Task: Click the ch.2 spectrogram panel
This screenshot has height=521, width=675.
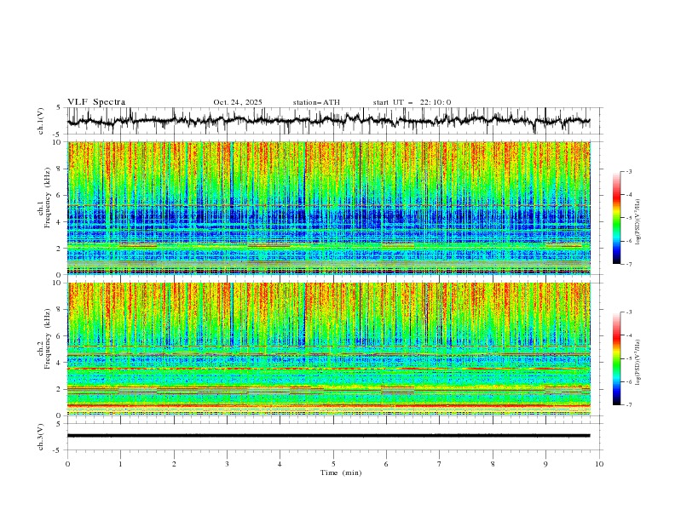Action: (329, 349)
